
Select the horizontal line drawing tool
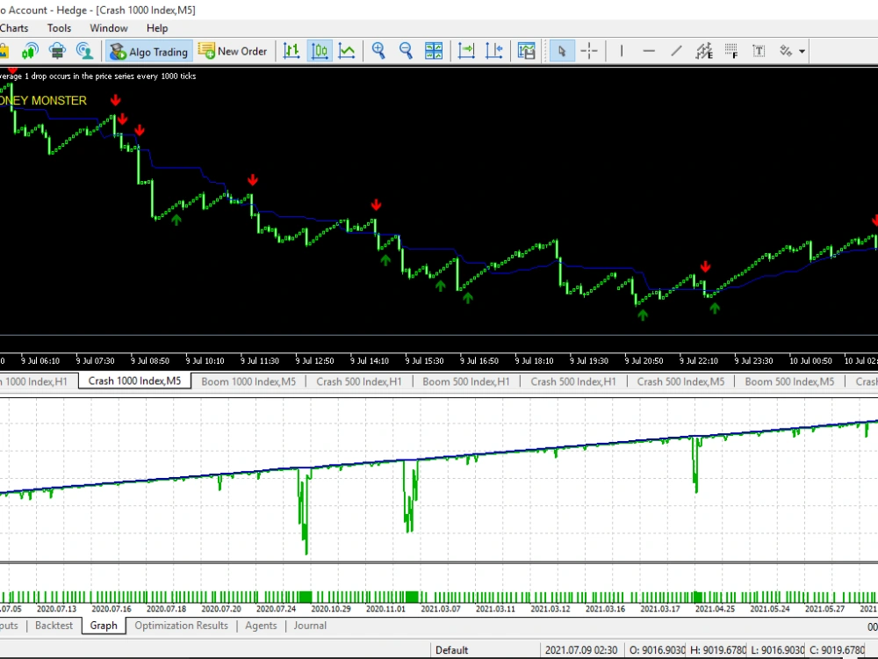(x=648, y=50)
